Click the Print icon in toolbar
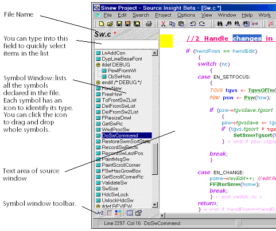Screen dimensions: 276x231 coord(149,24)
